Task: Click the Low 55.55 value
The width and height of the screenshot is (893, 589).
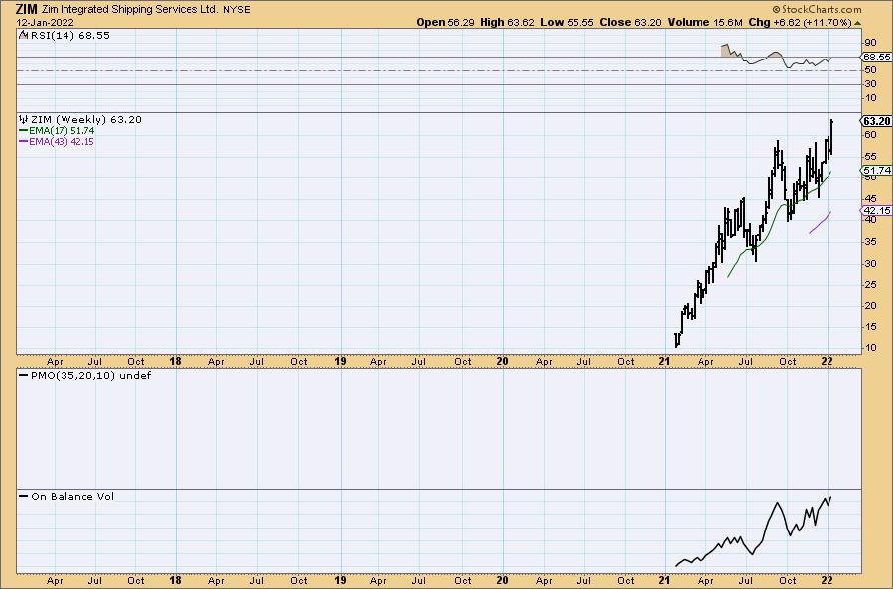Action: (567, 22)
